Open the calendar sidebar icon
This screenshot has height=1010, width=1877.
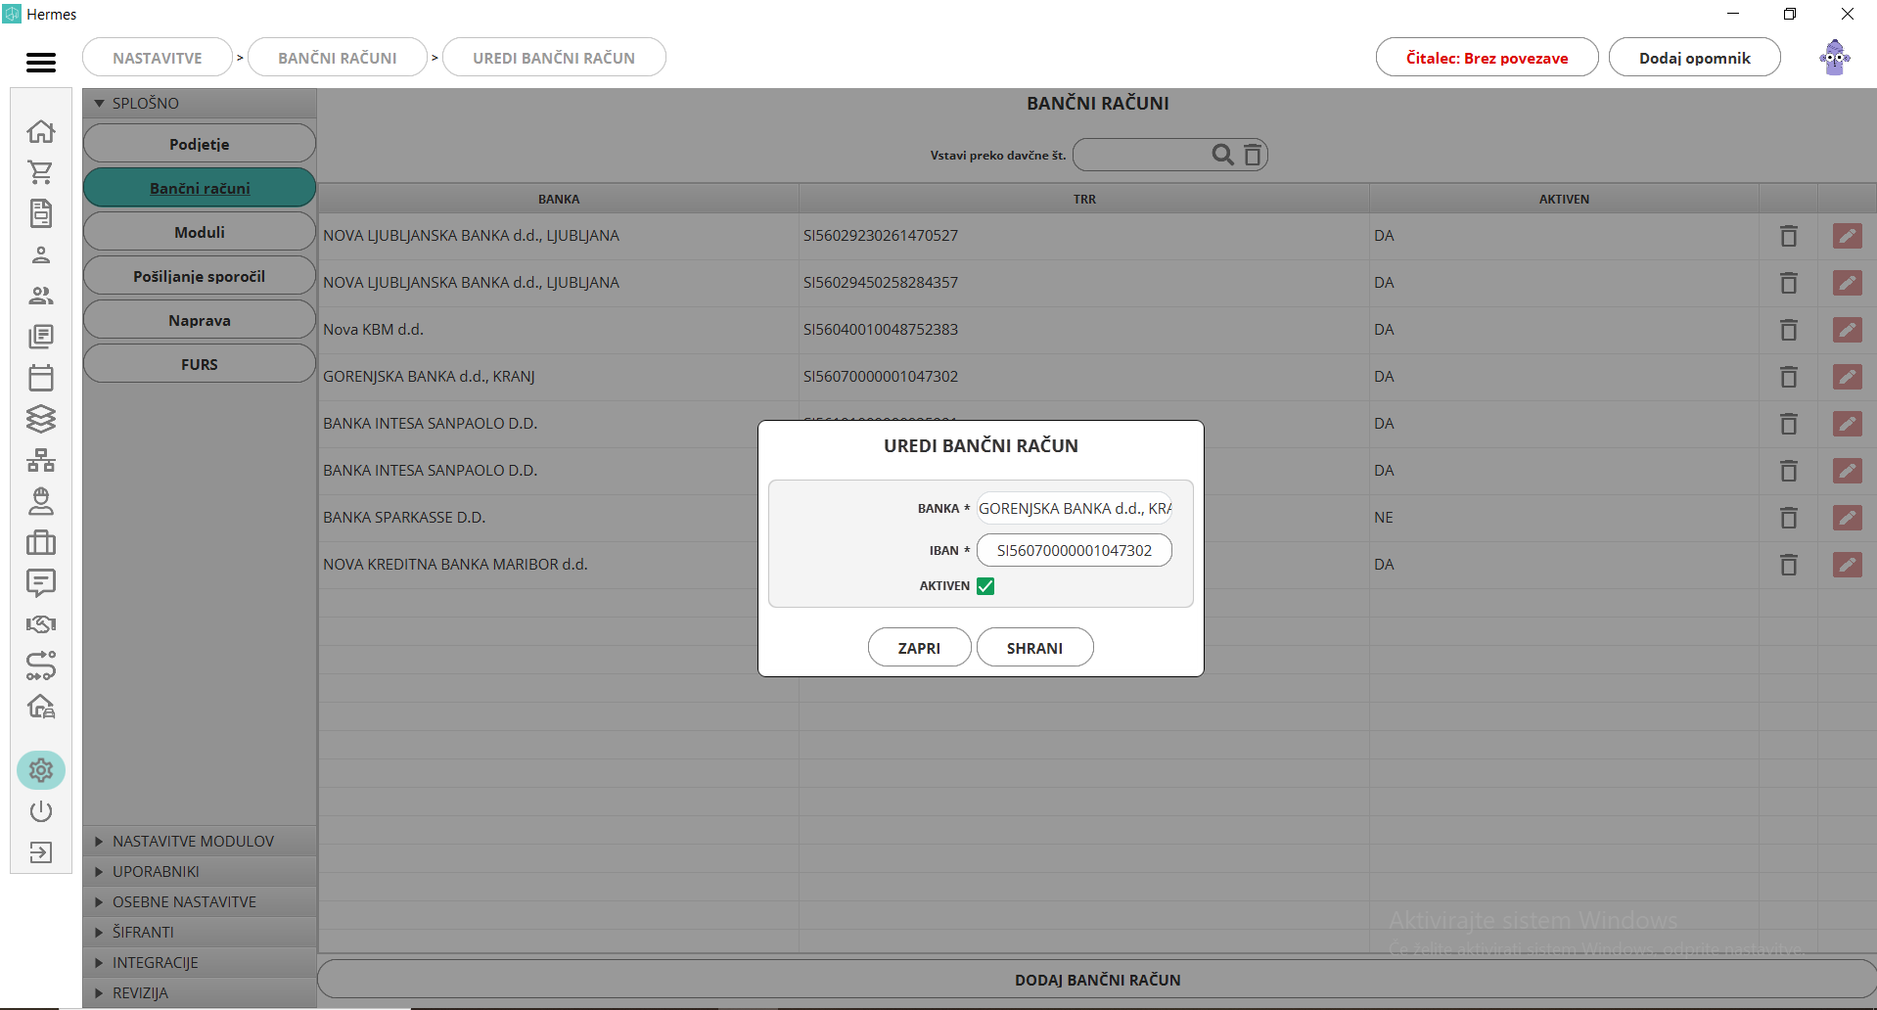(x=41, y=378)
